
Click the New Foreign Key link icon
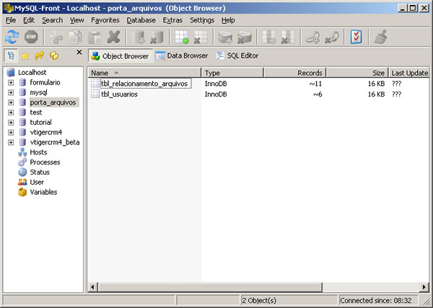[312, 37]
